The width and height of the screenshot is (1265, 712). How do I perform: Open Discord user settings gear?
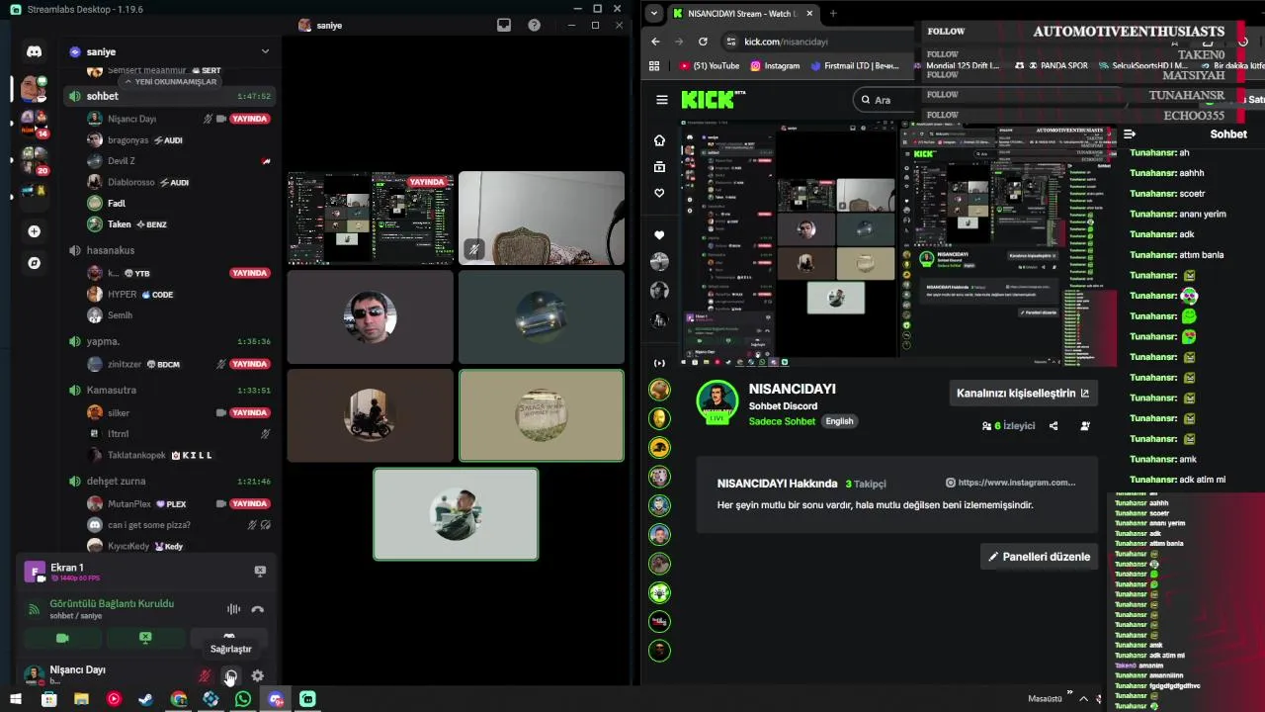tap(257, 676)
